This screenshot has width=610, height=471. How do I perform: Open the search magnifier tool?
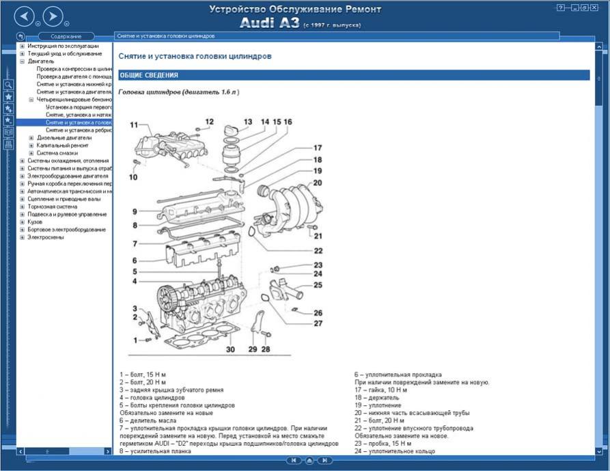[x=9, y=85]
